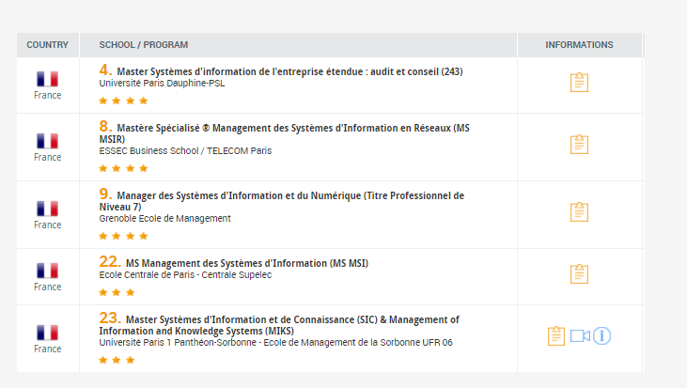Screen dimensions: 687x388
Task: Click Centrale Supelec MS MSI clipboard icon
Action: click(579, 274)
